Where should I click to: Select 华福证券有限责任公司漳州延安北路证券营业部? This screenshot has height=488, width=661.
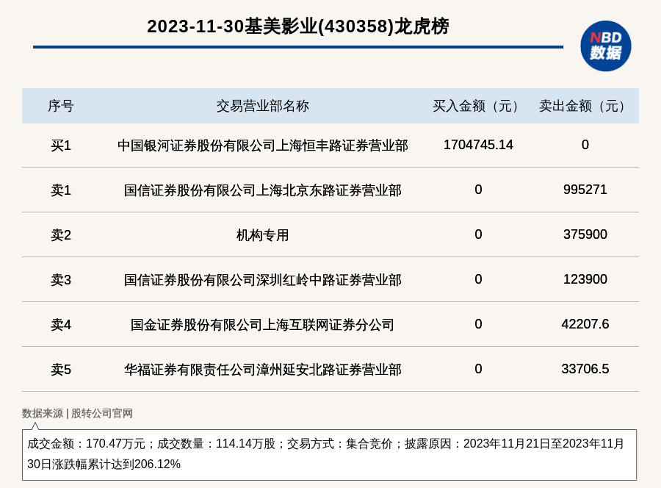[x=263, y=370]
